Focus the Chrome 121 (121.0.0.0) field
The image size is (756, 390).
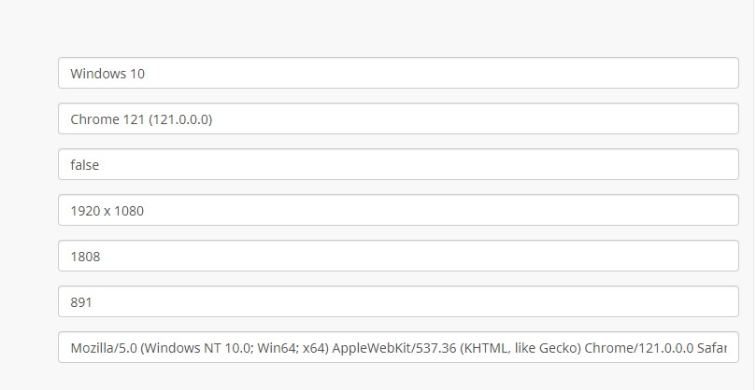point(398,118)
